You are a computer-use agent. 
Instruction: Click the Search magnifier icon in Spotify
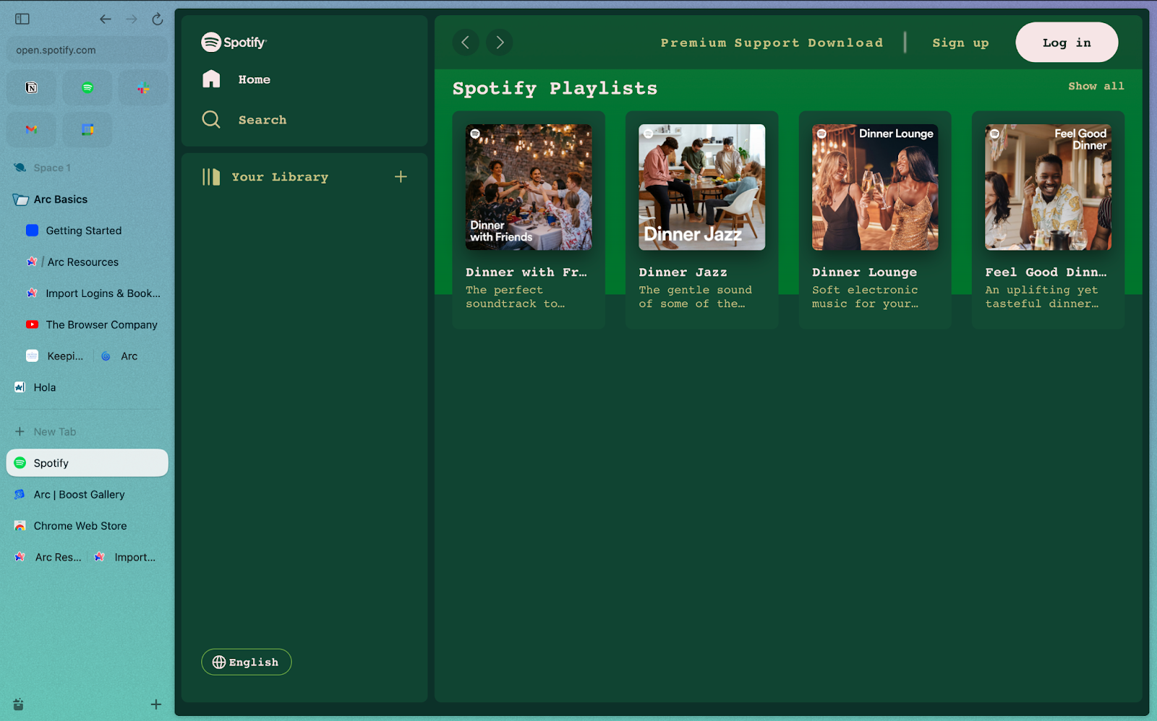pos(211,119)
